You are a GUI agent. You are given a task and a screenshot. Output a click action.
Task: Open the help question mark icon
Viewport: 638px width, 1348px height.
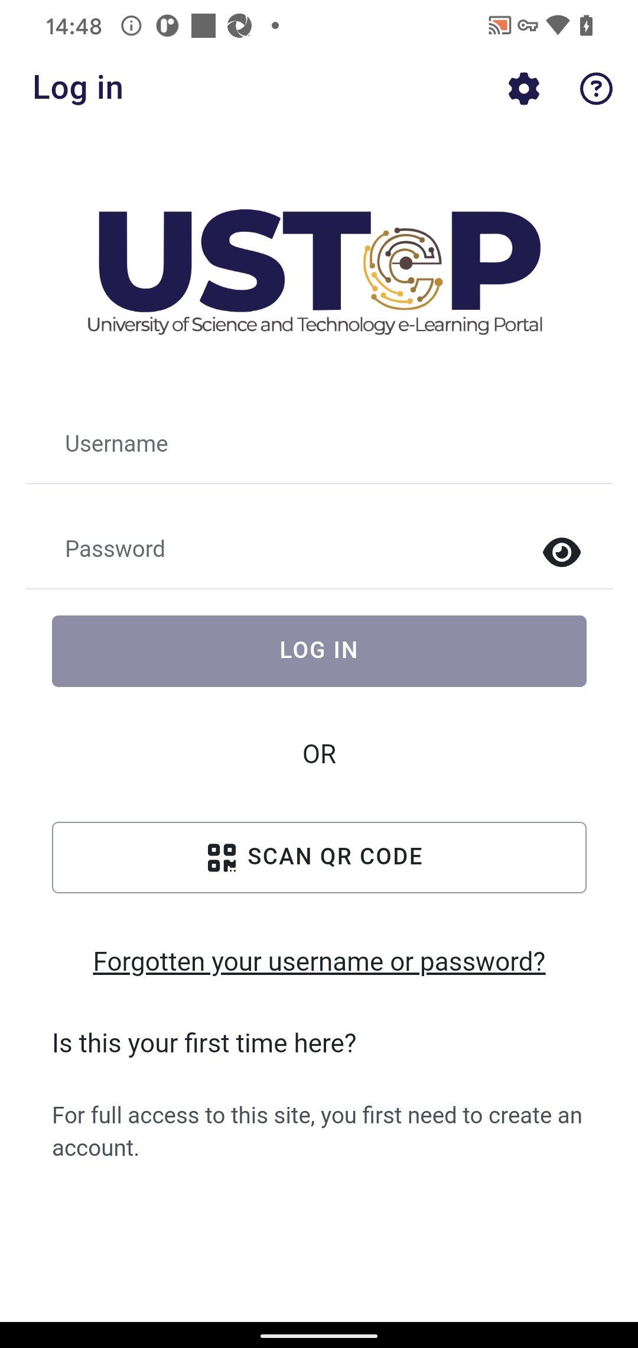click(596, 89)
